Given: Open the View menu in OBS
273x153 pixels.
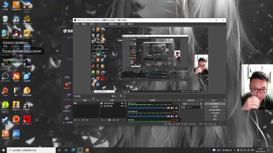Looking at the screenshot, I should [x=92, y=24].
